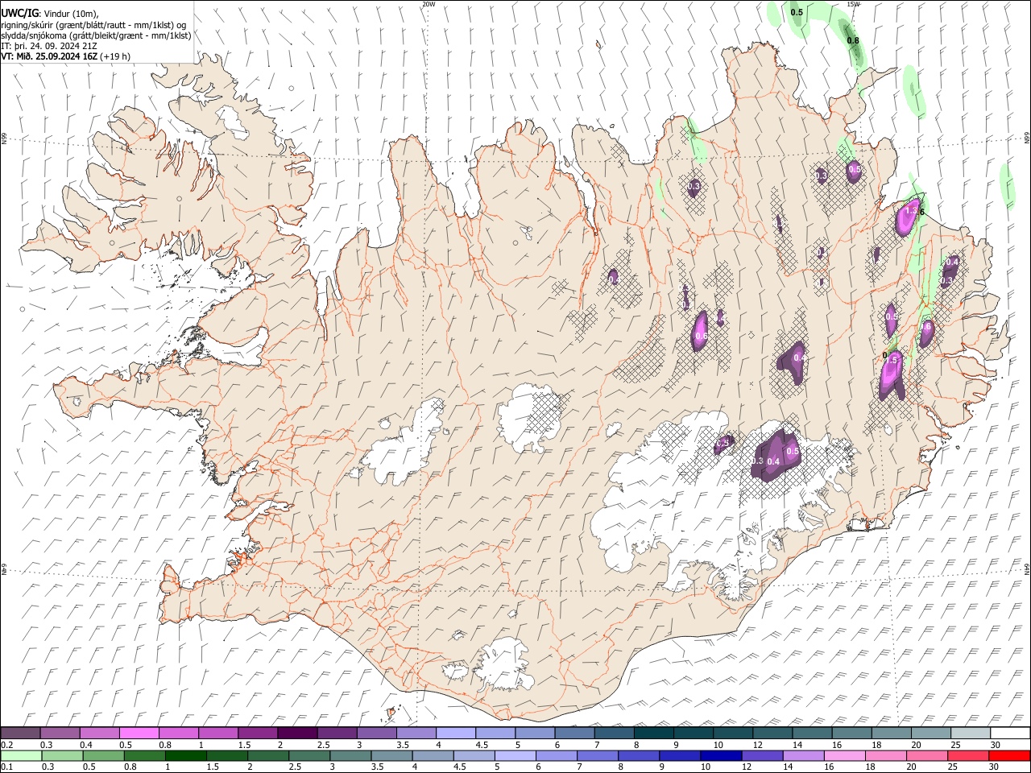Click the '0.1' label in the bottom legend row
The height and width of the screenshot is (773, 1031).
(x=6, y=767)
